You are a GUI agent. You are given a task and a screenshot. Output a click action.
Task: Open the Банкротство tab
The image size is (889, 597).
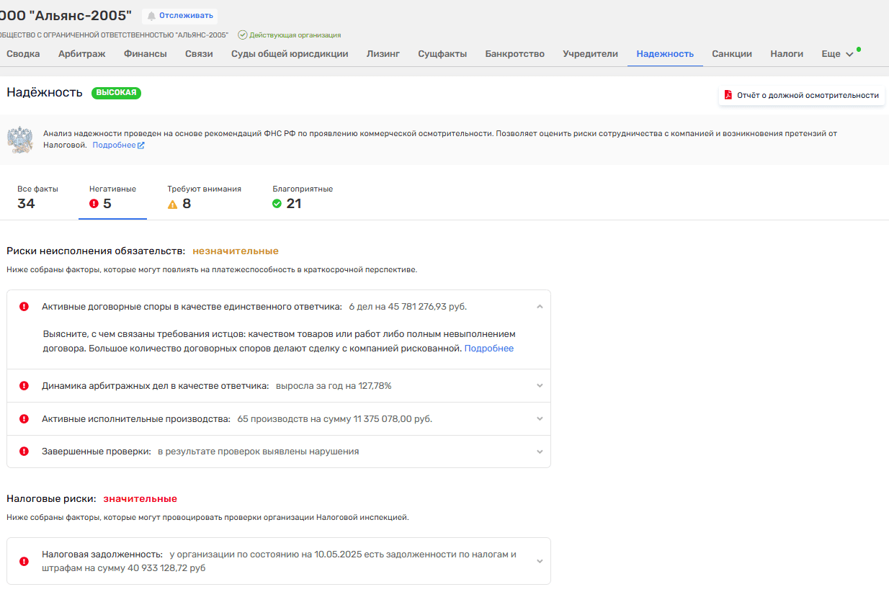(x=514, y=54)
